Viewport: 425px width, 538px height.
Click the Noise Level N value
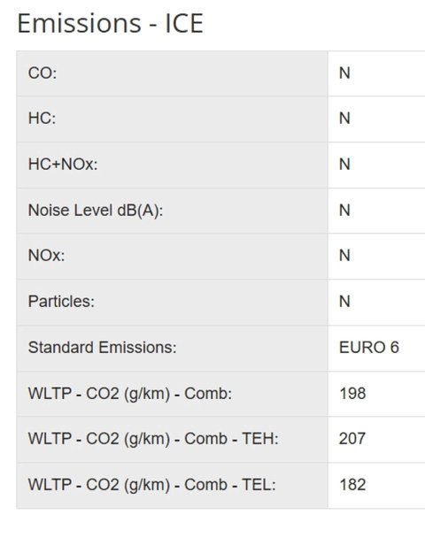click(x=344, y=211)
